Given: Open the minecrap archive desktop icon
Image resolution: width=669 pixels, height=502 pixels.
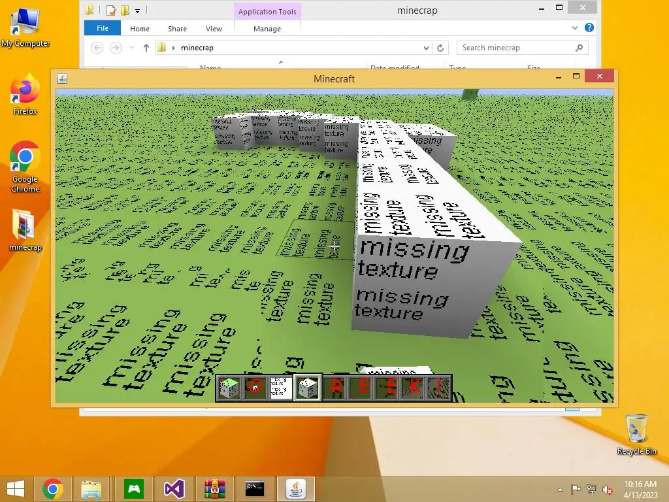Looking at the screenshot, I should coord(25,231).
